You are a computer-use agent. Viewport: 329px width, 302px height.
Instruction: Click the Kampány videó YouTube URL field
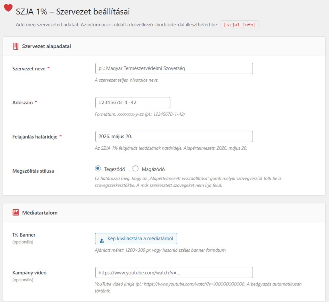(x=174, y=272)
